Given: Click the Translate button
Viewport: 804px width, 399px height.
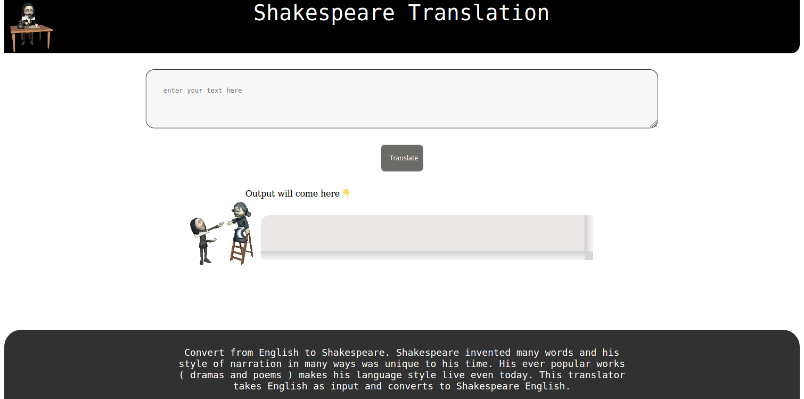Looking at the screenshot, I should pos(402,158).
